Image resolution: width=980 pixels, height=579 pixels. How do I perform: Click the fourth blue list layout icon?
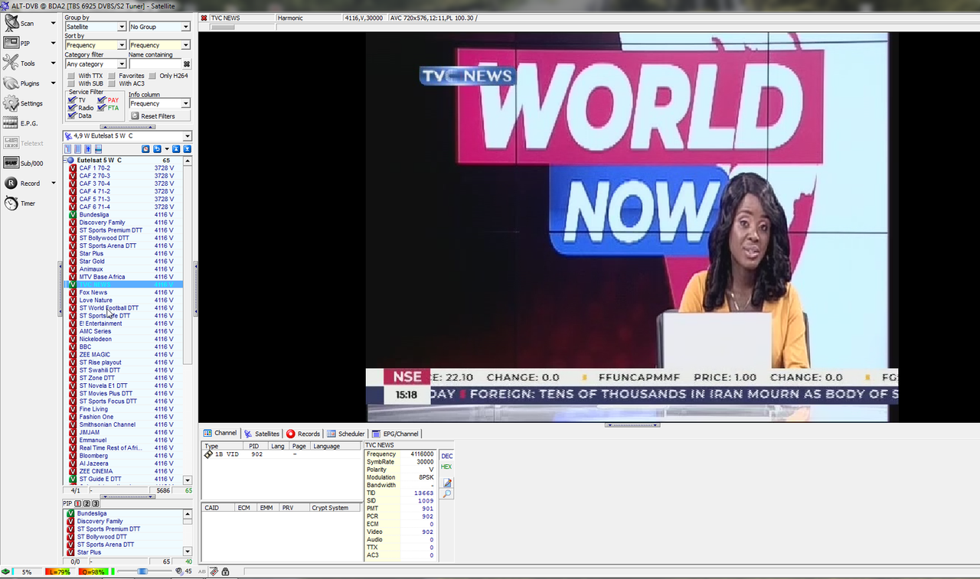pos(97,149)
